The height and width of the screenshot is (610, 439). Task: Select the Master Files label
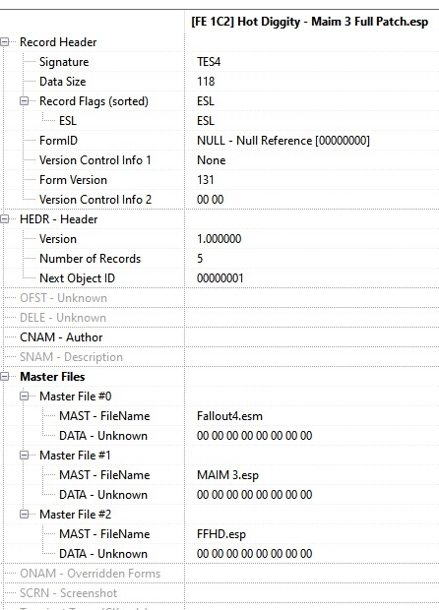[52, 377]
